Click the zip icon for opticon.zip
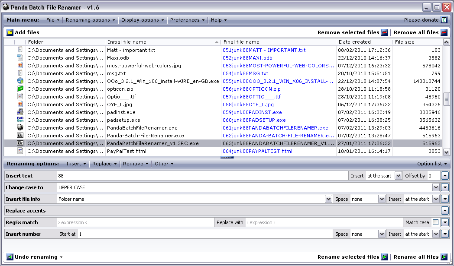Screen dimensions: 454x266 click(20, 89)
